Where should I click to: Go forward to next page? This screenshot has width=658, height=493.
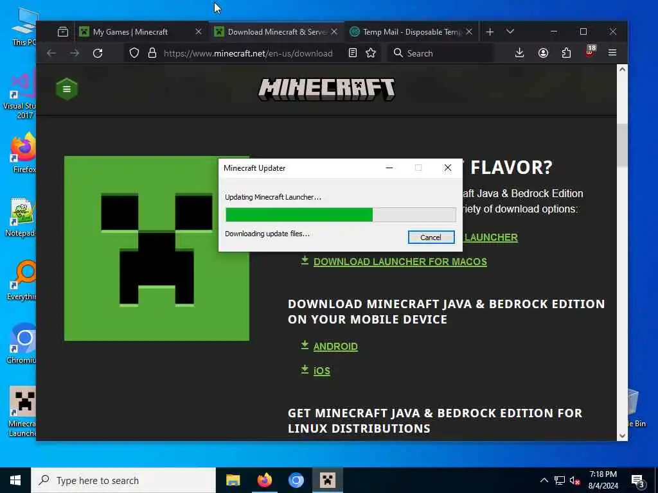point(75,53)
